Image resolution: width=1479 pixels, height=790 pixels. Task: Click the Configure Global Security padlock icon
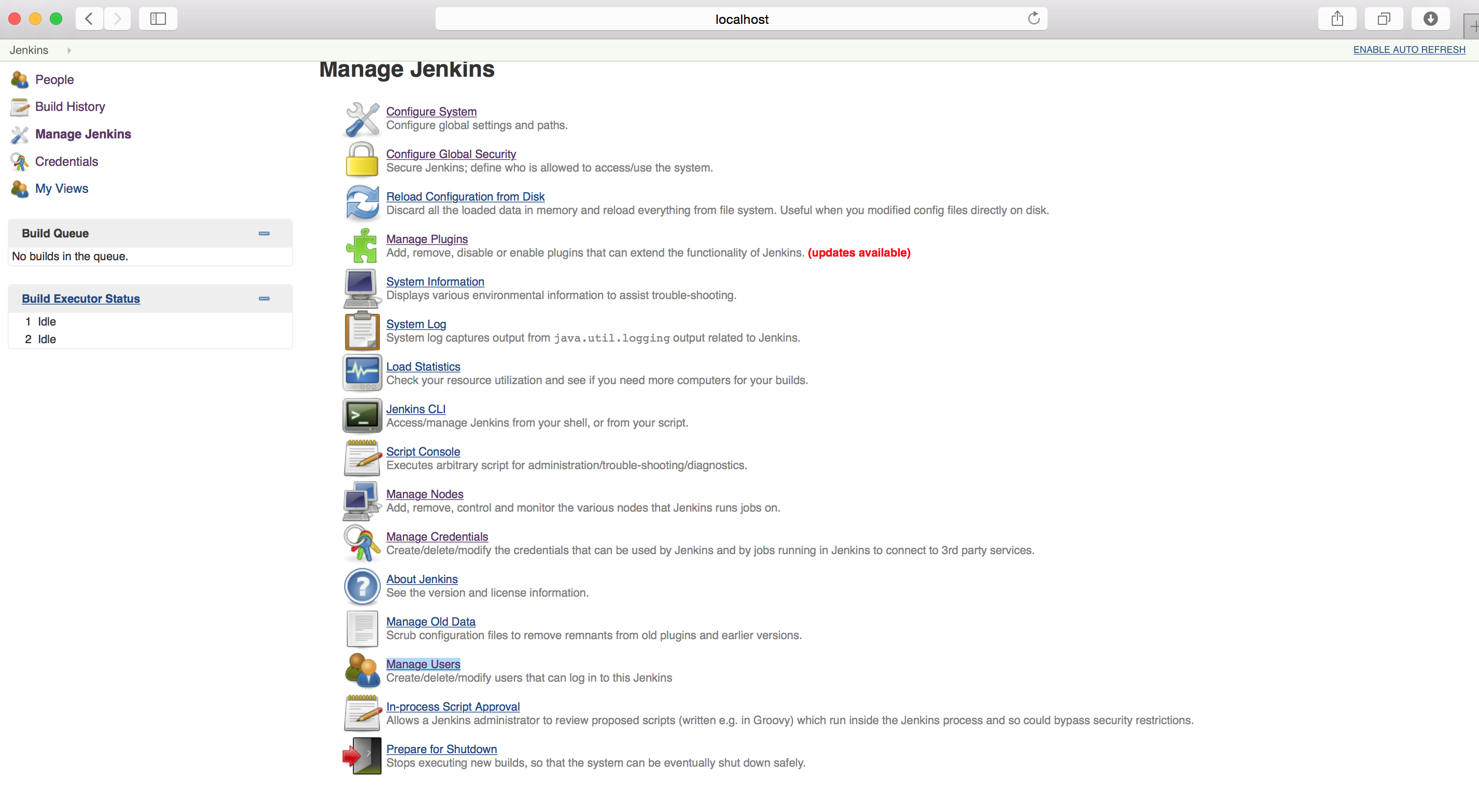362,160
